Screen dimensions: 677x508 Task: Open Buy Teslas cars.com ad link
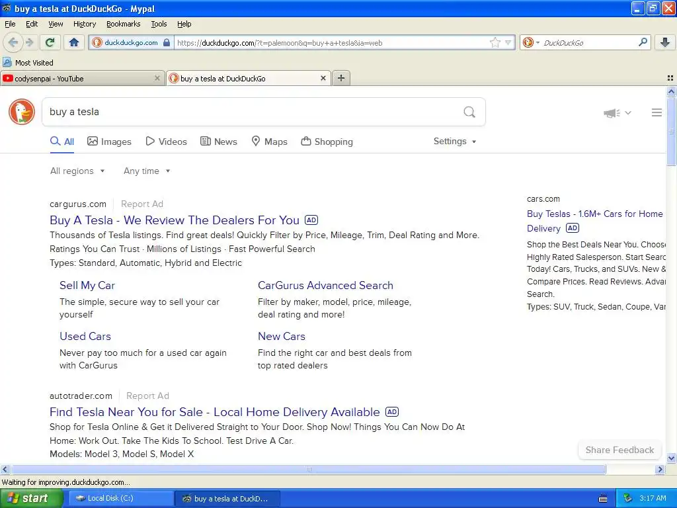pos(594,221)
